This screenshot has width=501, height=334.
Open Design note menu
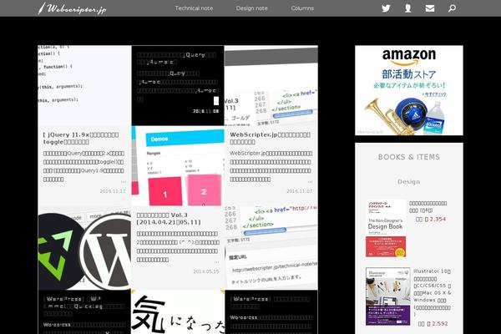point(252,8)
